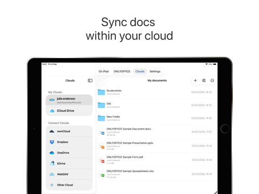
Task: Click the xlsx spreadsheet file icon
Action: point(101,174)
